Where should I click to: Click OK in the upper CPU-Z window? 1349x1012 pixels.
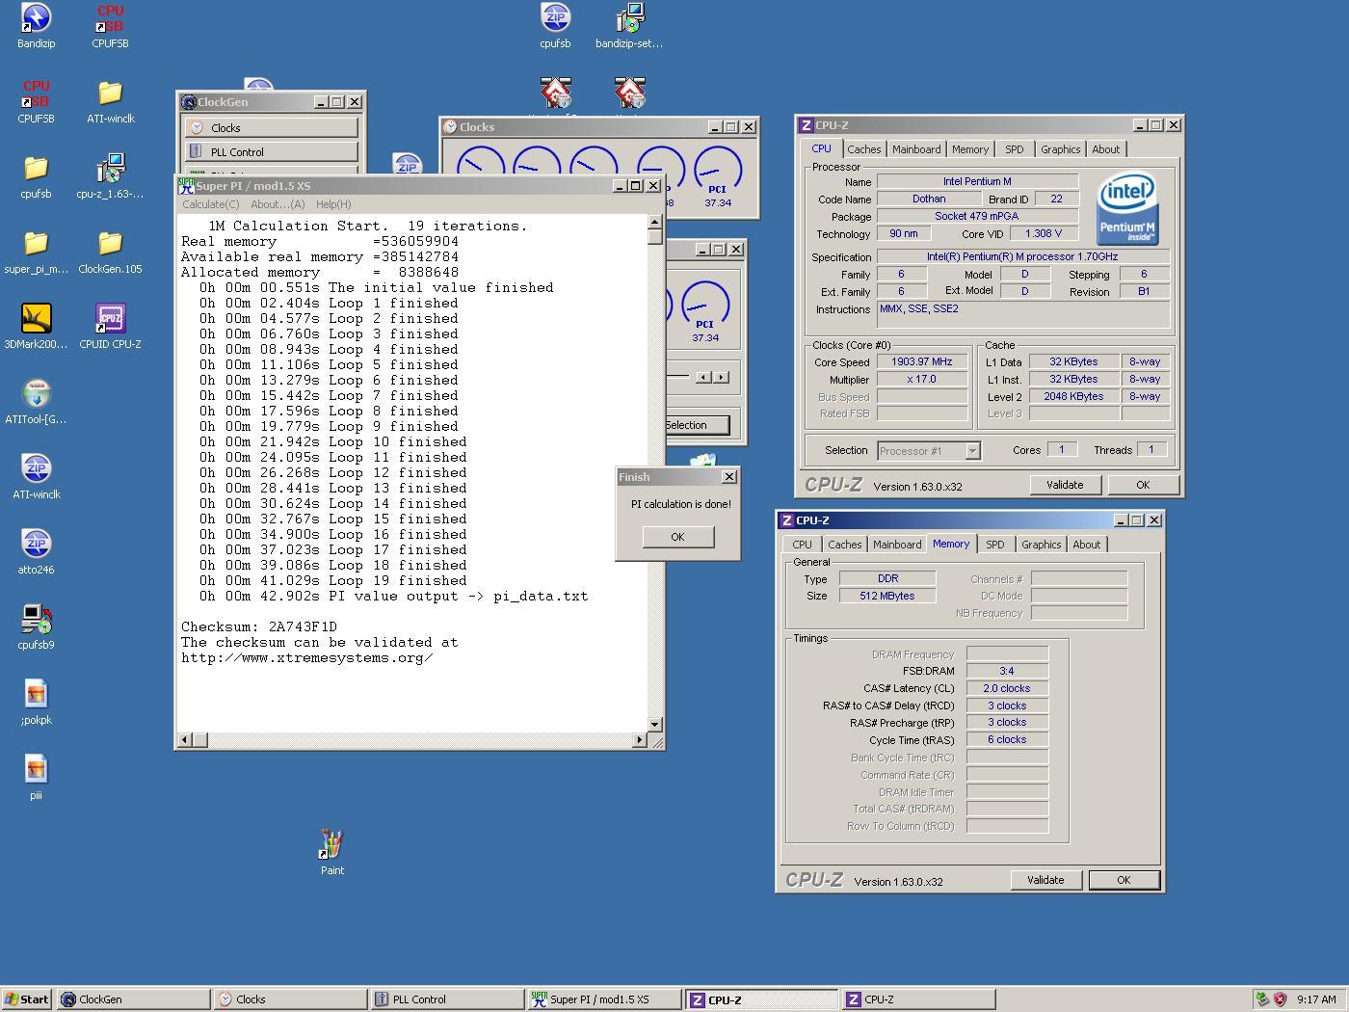1143,485
